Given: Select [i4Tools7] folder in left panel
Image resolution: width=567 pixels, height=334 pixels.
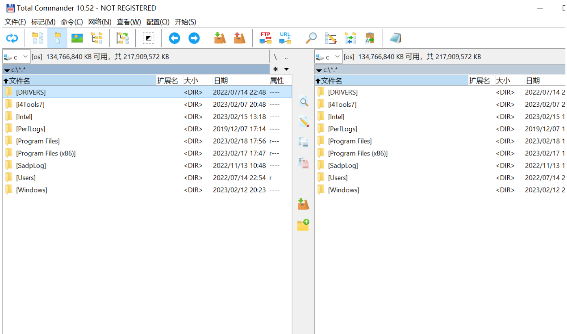Looking at the screenshot, I should (147, 104).
